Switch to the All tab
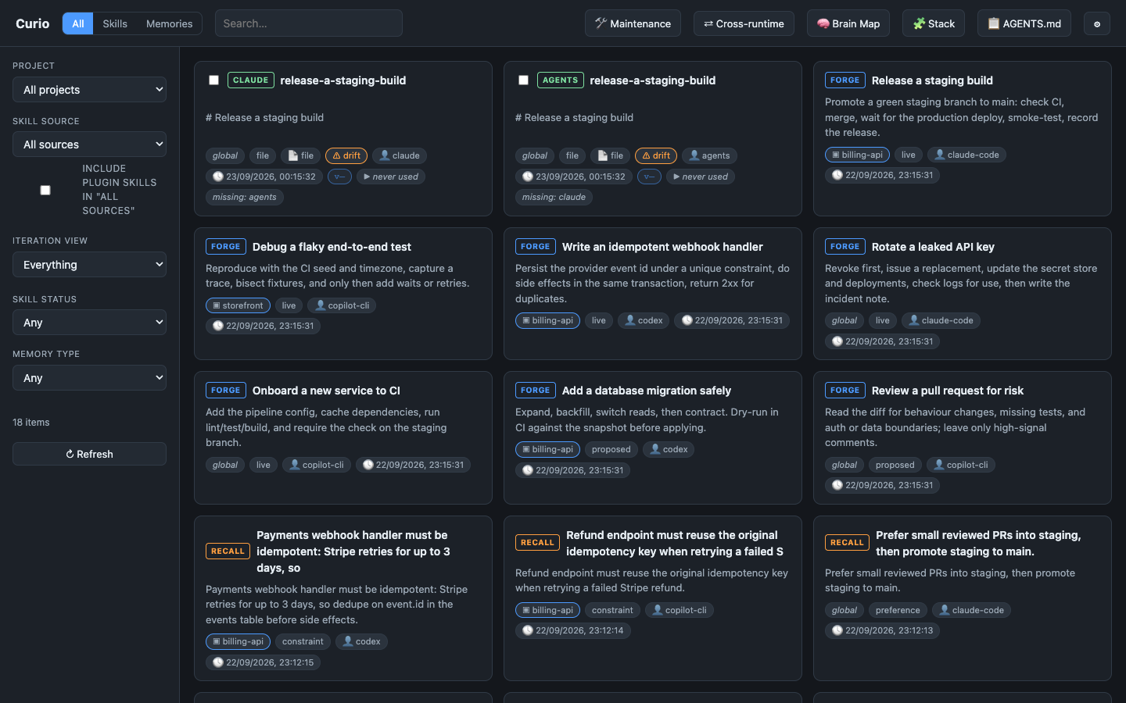Screen dimensions: 1126x703 (x=78, y=23)
